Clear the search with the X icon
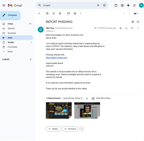Viewport: 144px width, 141px height. click(98, 5)
